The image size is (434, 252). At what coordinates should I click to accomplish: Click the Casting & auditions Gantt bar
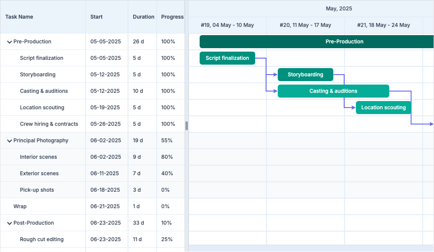[x=333, y=91]
